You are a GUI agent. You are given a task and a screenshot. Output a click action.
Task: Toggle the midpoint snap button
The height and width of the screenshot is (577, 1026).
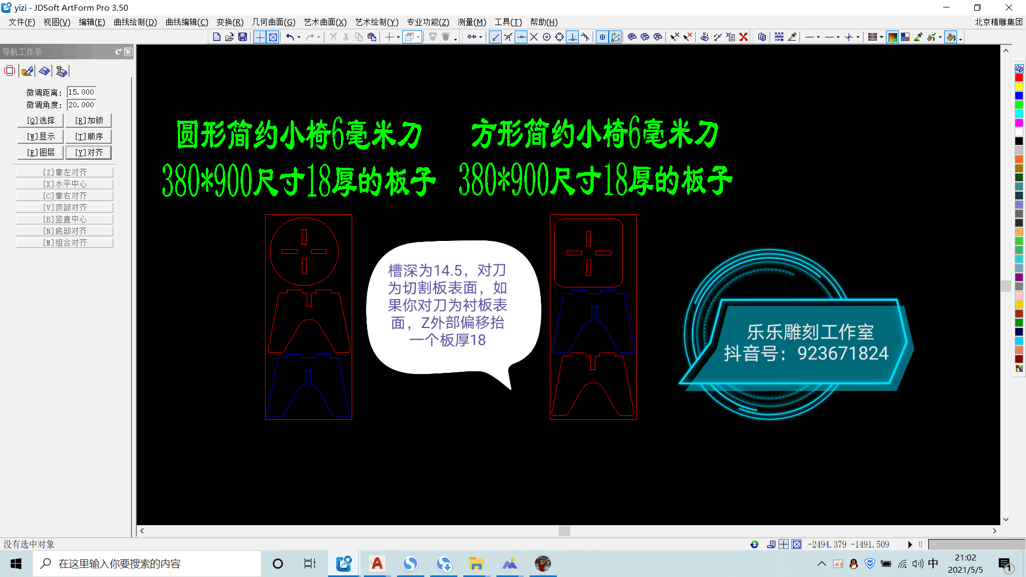click(x=521, y=37)
